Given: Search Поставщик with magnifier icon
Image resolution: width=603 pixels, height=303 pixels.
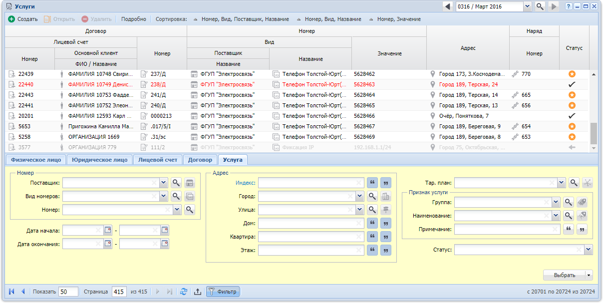Looking at the screenshot, I should pos(176,183).
